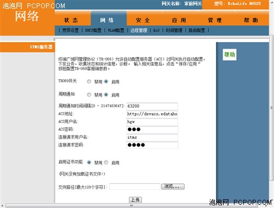Screen dimensions: 274x208
Task: Open the 时间管理 submenu
Action: click(174, 30)
